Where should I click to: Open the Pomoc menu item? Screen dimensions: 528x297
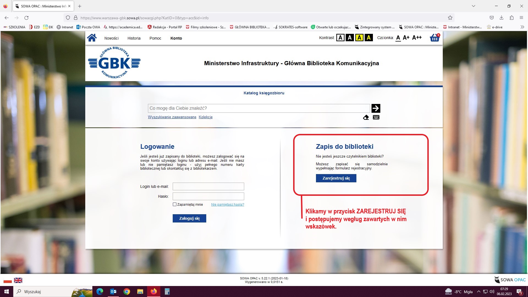point(155,38)
